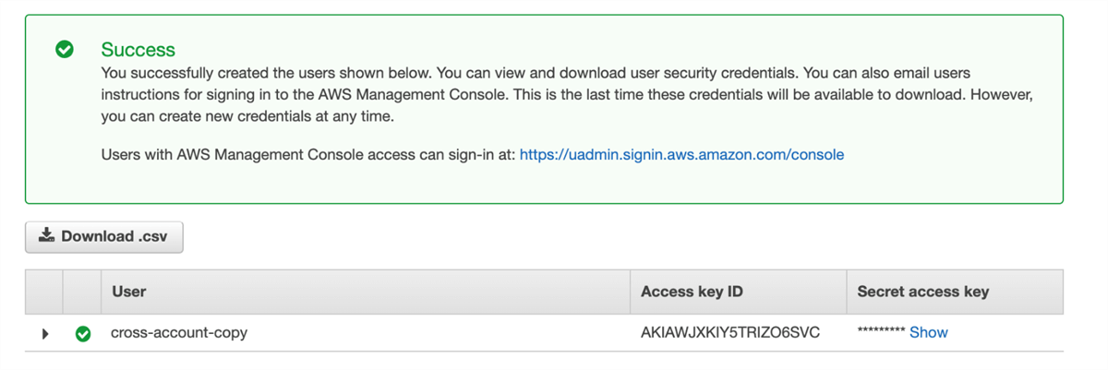Click the Success heading text
The height and width of the screenshot is (370, 1108).
pyautogui.click(x=138, y=50)
